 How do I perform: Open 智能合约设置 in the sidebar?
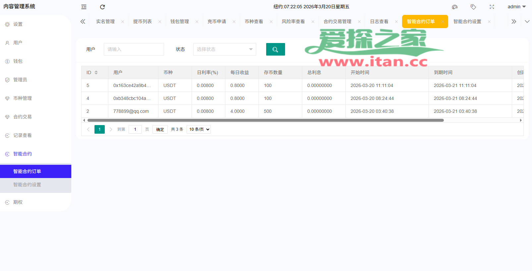pos(27,185)
